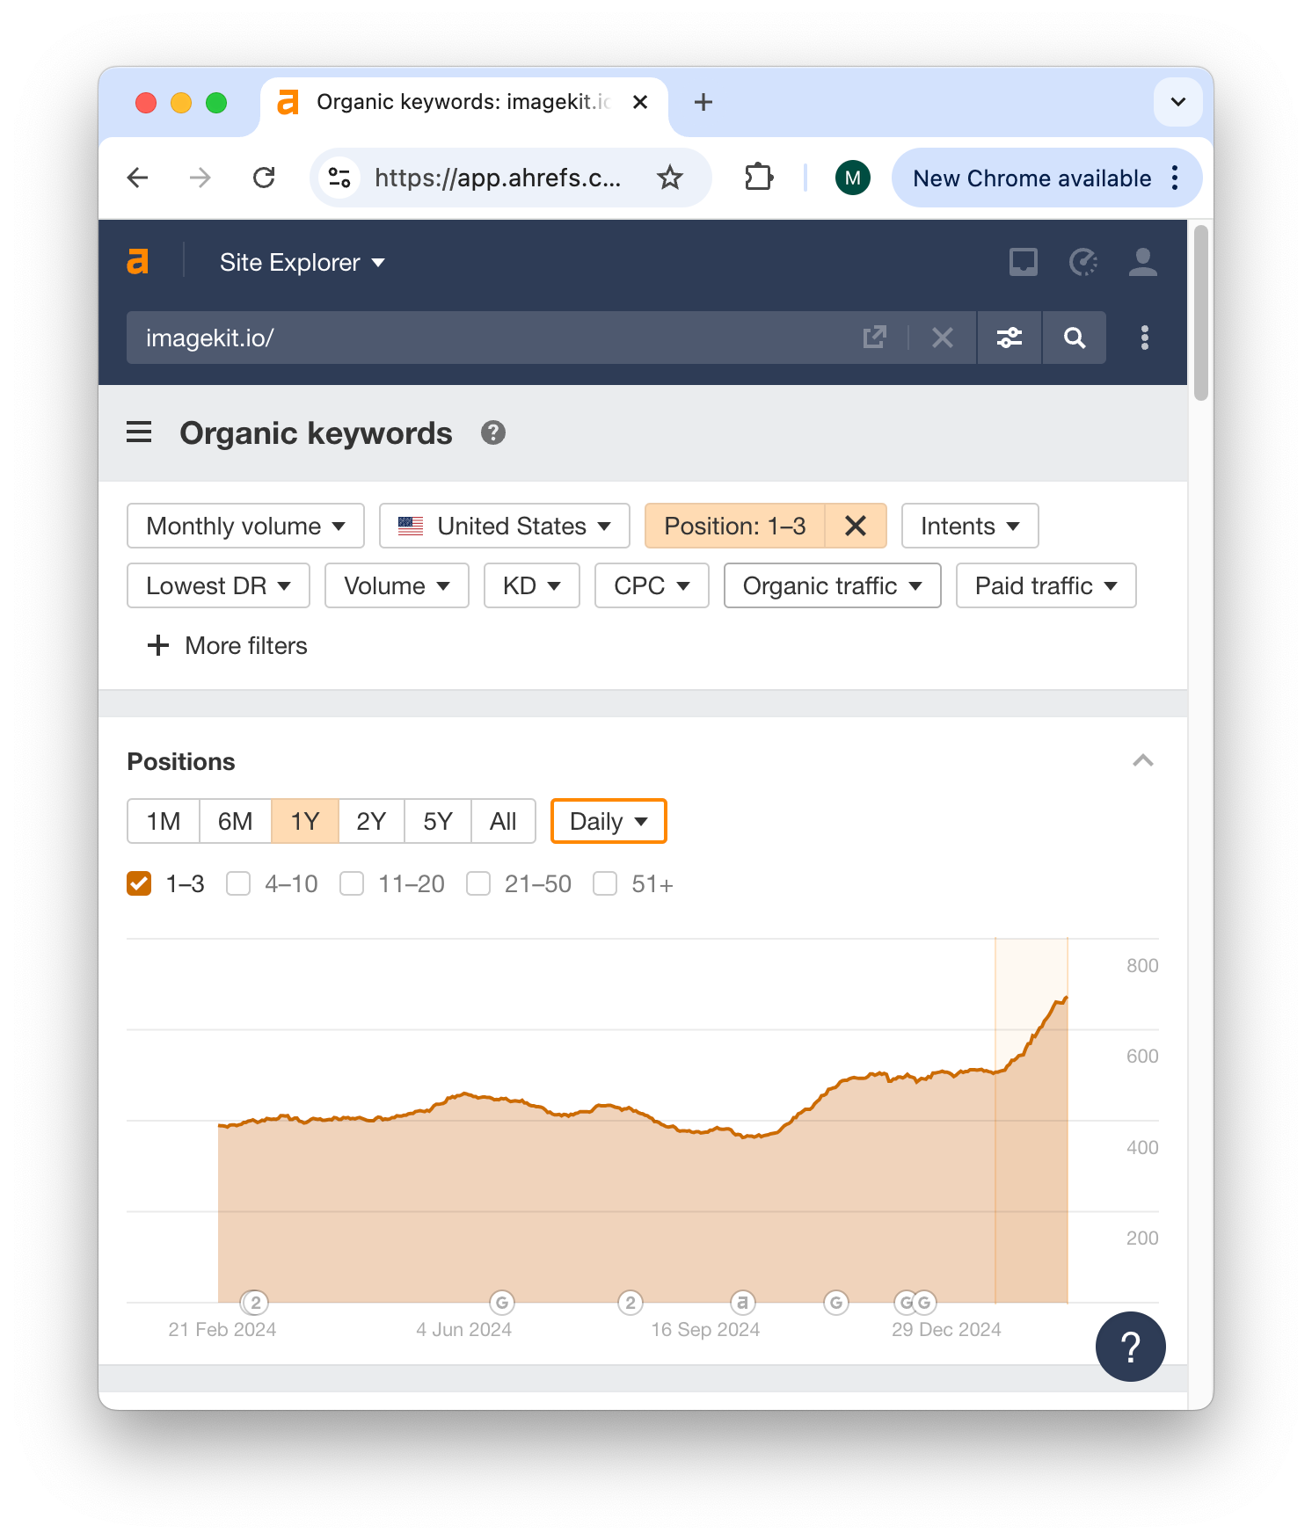Edit the Position: 1–3 filter

pyautogui.click(x=735, y=526)
